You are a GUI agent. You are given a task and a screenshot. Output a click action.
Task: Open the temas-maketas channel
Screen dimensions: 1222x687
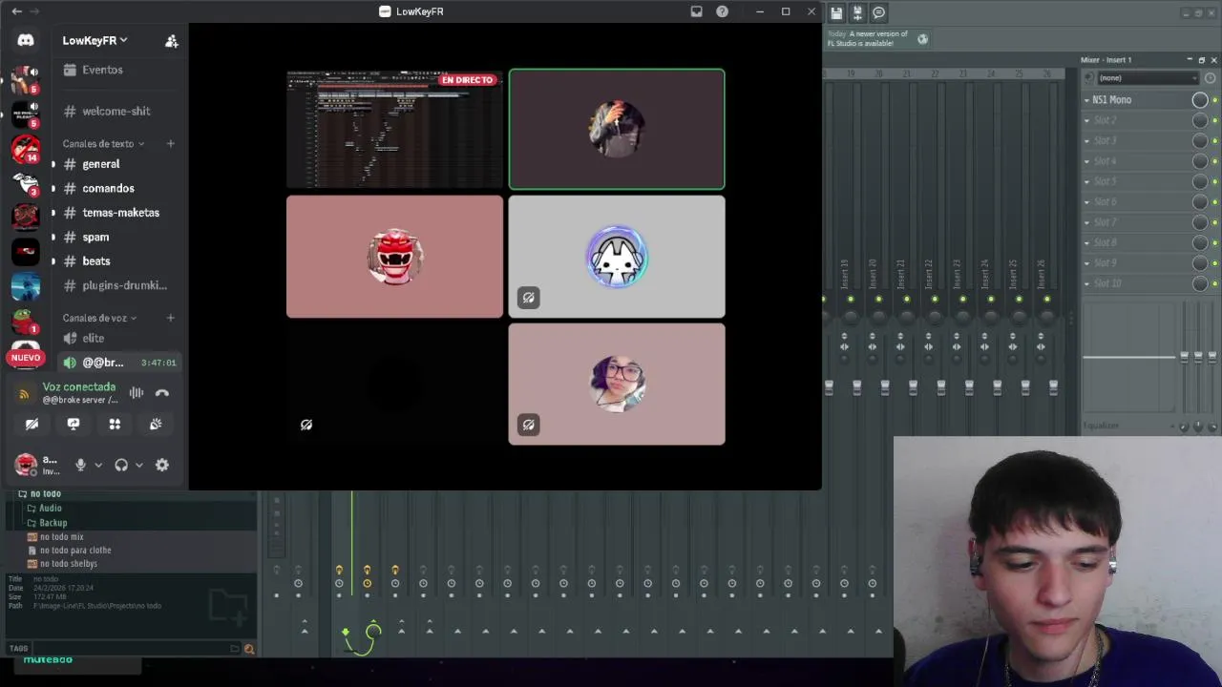tap(120, 213)
